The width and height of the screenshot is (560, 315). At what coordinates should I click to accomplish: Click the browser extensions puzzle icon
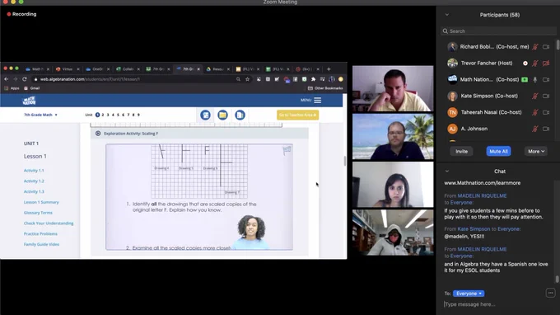click(313, 79)
